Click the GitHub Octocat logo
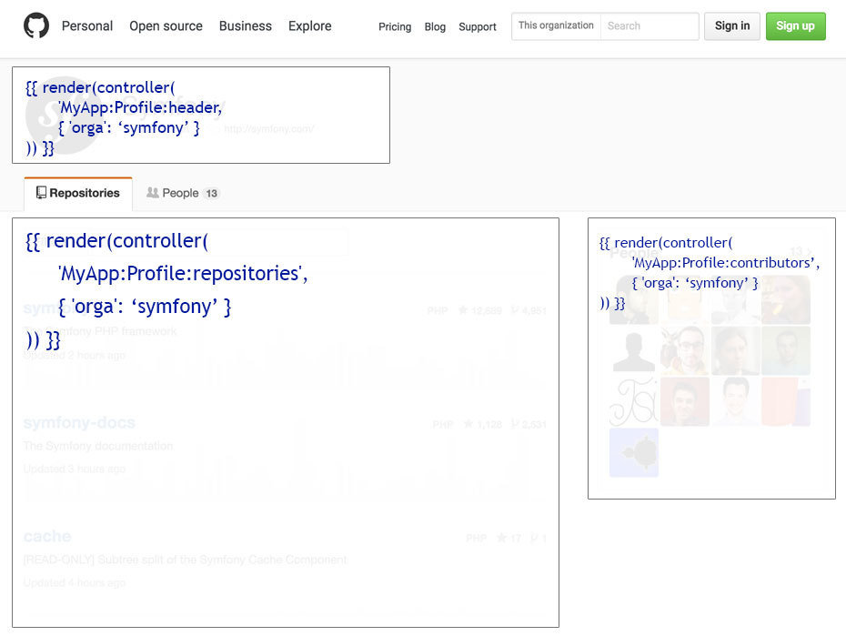The width and height of the screenshot is (846, 636). (x=36, y=25)
